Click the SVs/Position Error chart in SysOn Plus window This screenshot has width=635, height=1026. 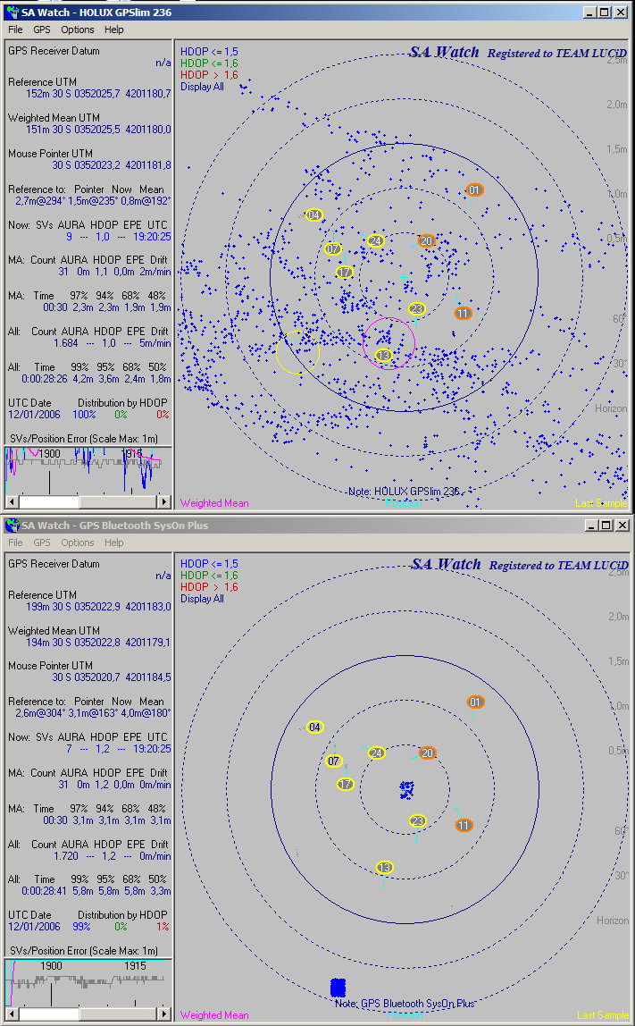tap(88, 983)
